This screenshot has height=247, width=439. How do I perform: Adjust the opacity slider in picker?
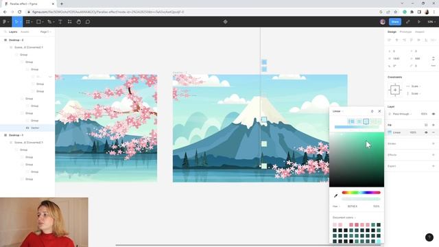tap(361, 199)
